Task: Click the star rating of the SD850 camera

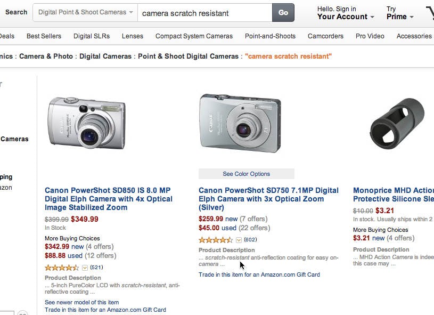Action: coord(62,268)
